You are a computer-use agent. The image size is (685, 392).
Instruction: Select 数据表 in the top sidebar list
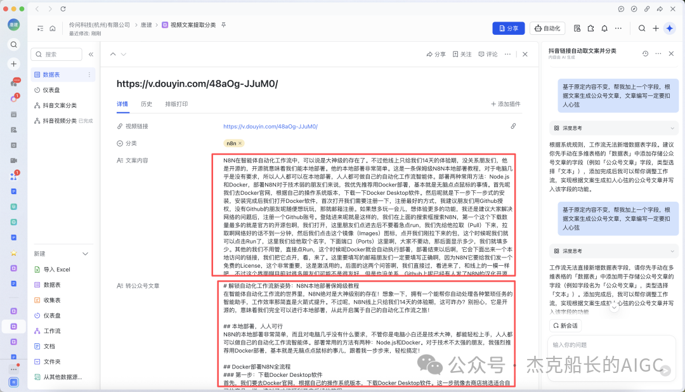pyautogui.click(x=63, y=75)
